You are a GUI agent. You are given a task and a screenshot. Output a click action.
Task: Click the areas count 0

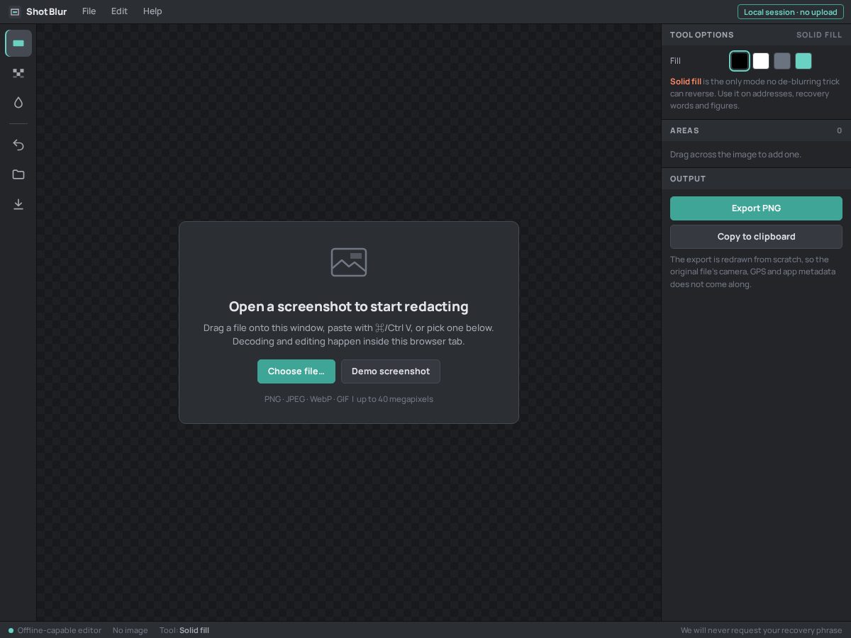tap(840, 130)
